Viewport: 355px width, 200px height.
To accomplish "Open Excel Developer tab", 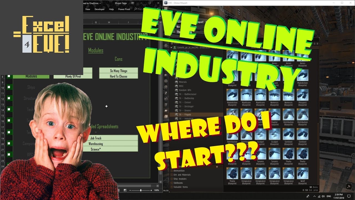I will pyautogui.click(x=100, y=9).
